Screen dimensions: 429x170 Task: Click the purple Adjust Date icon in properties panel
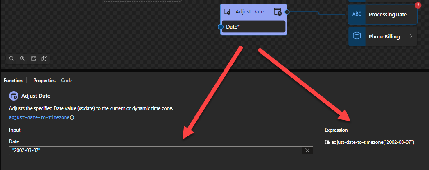click(14, 96)
